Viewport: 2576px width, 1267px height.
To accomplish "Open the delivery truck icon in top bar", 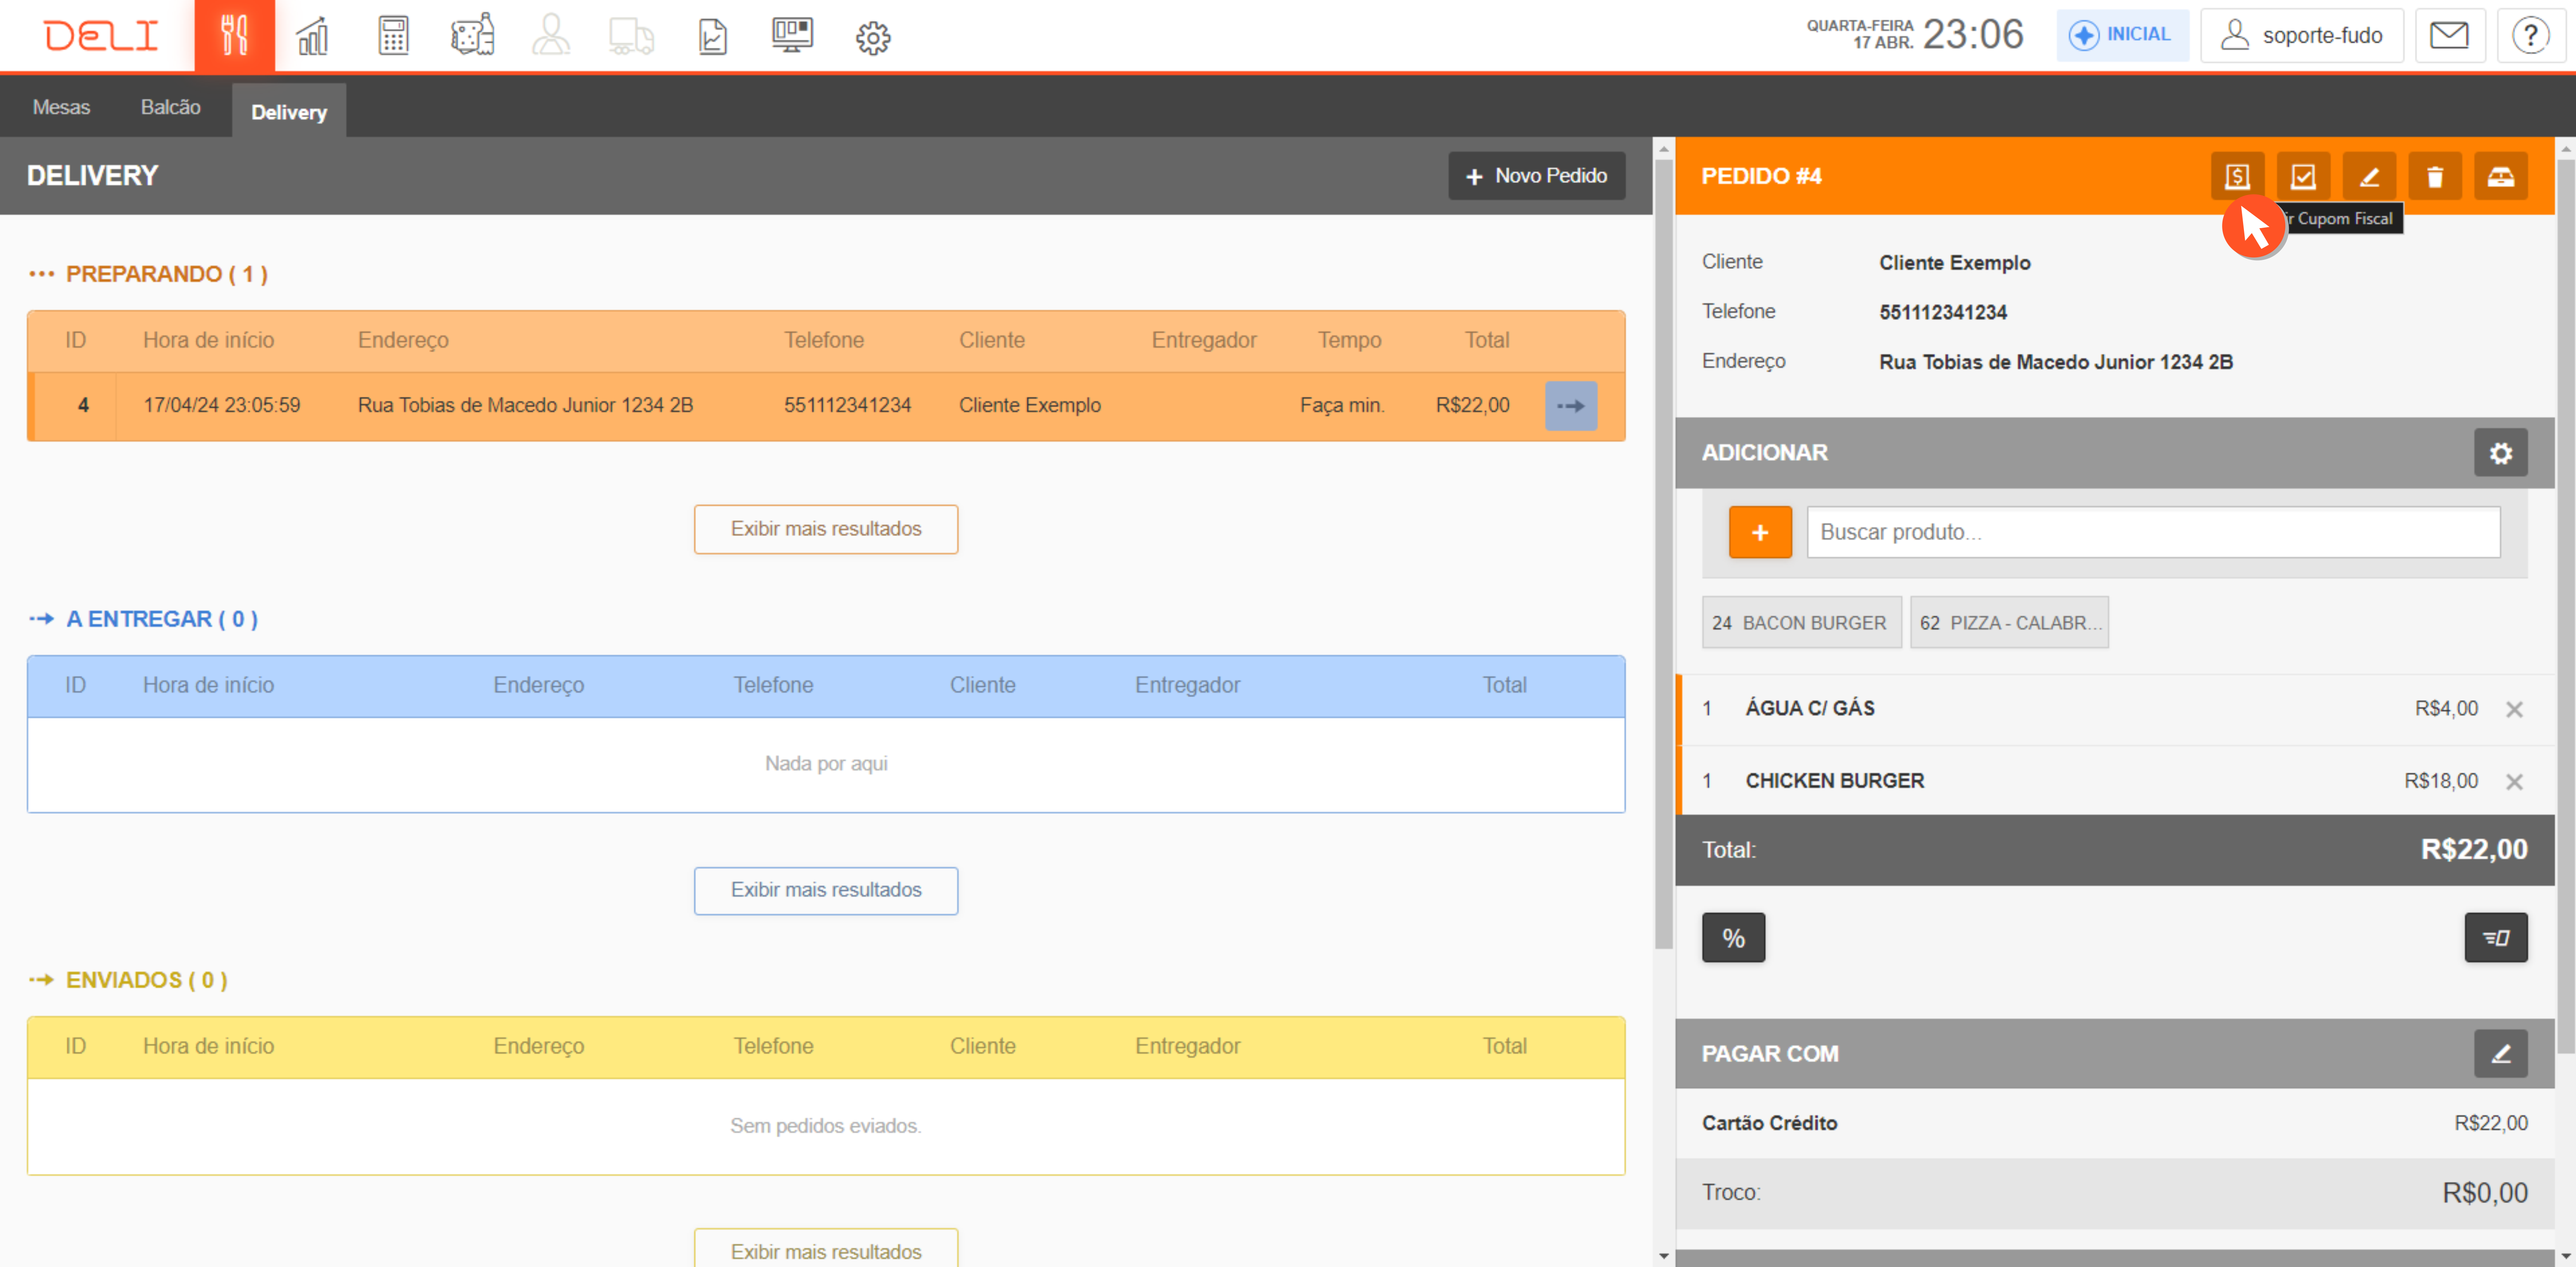I will [x=631, y=36].
